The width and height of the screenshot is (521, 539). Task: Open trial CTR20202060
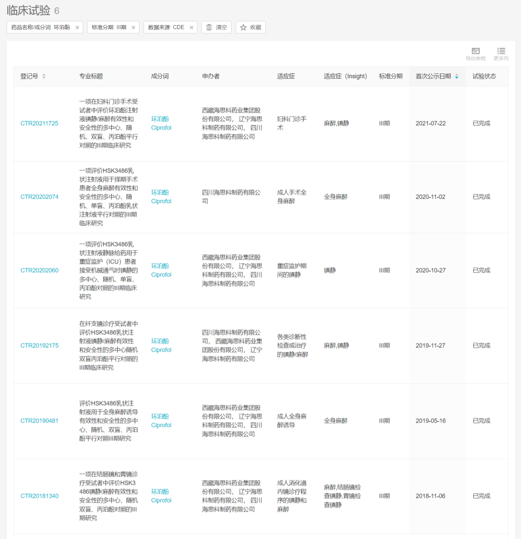click(x=39, y=270)
